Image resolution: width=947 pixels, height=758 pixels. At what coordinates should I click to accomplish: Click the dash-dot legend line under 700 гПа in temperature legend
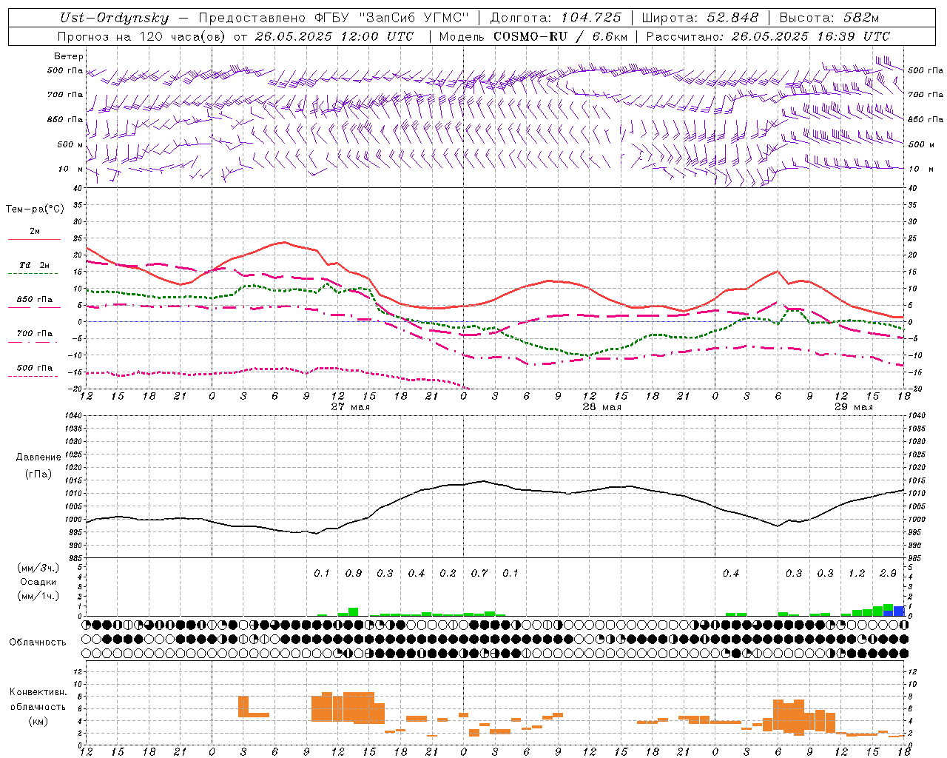pos(34,342)
